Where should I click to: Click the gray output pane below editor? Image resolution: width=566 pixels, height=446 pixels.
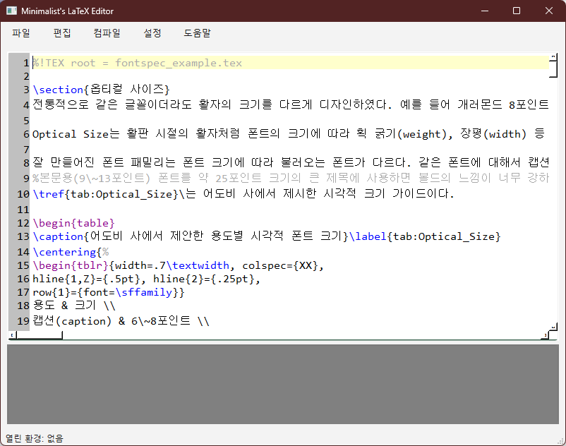click(x=282, y=384)
